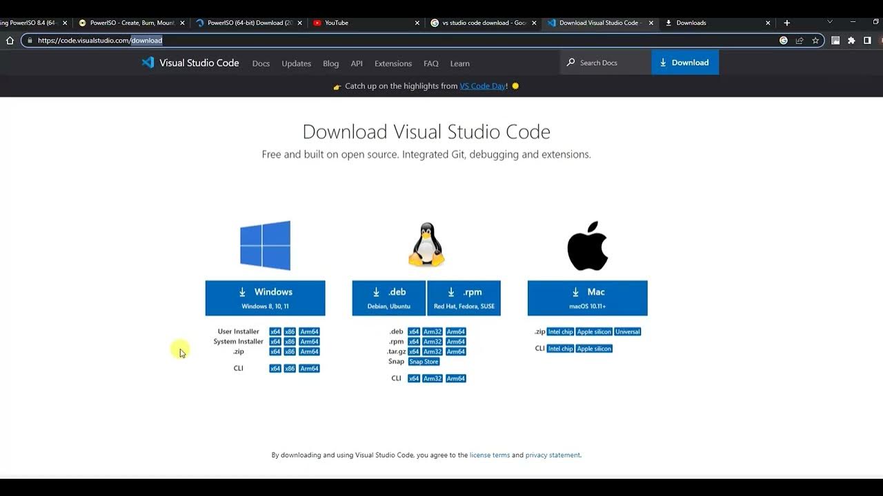Download the Mac macOS 10.11+ build
Image resolution: width=883 pixels, height=496 pixels.
pyautogui.click(x=588, y=298)
